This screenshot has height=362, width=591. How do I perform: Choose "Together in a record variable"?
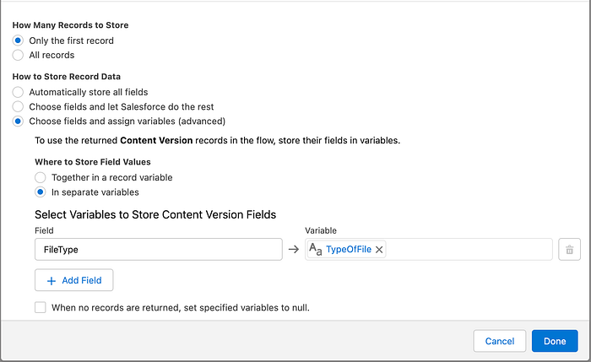pos(40,177)
